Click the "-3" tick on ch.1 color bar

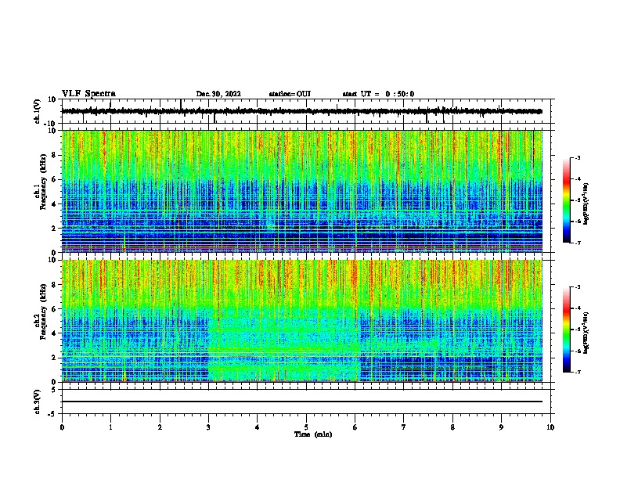click(578, 157)
